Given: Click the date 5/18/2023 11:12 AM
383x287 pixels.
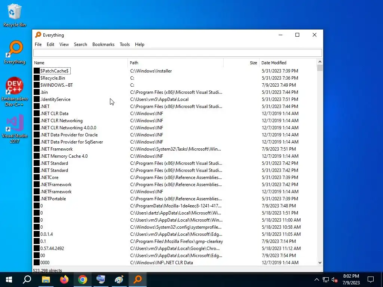Looking at the screenshot, I should pos(281,249).
